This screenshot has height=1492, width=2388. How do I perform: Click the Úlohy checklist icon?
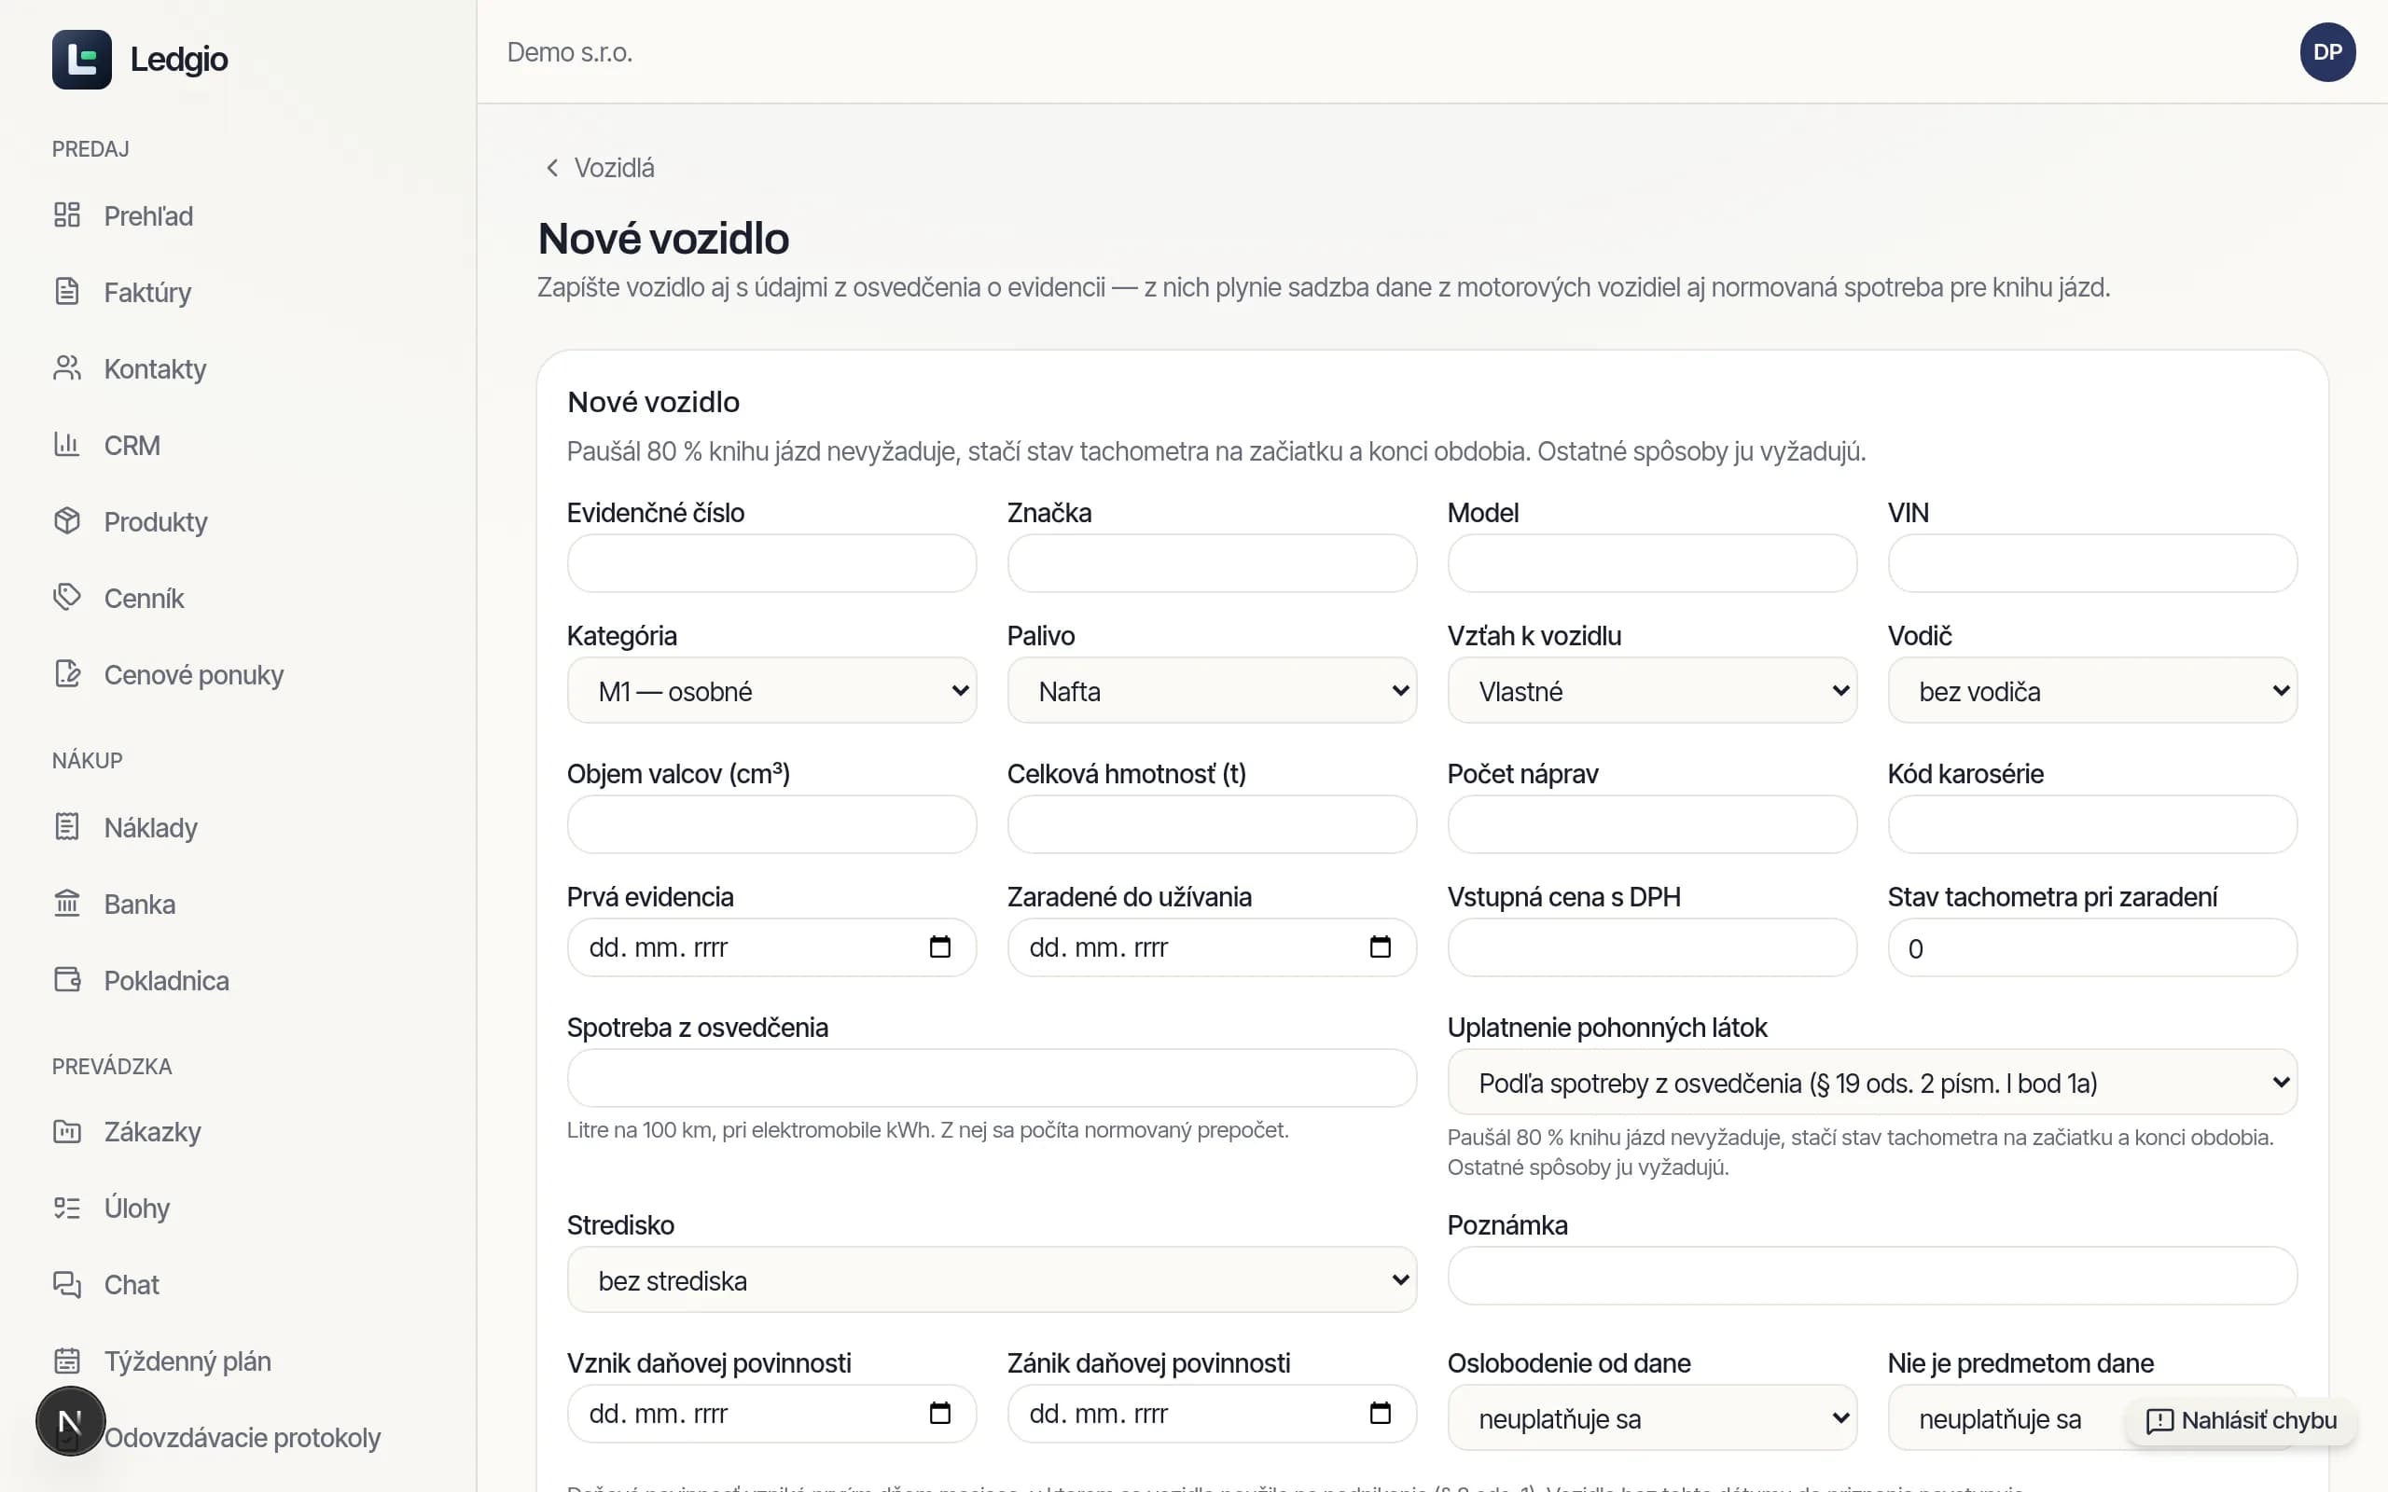tap(67, 1208)
